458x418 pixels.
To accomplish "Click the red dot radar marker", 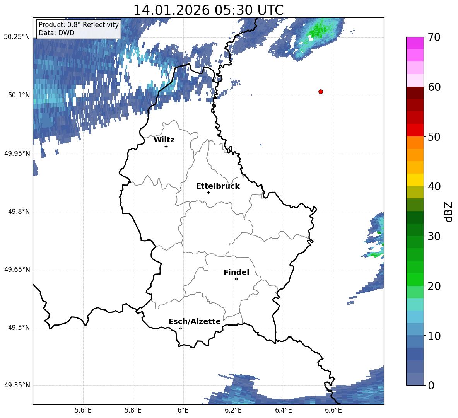I will pos(321,92).
